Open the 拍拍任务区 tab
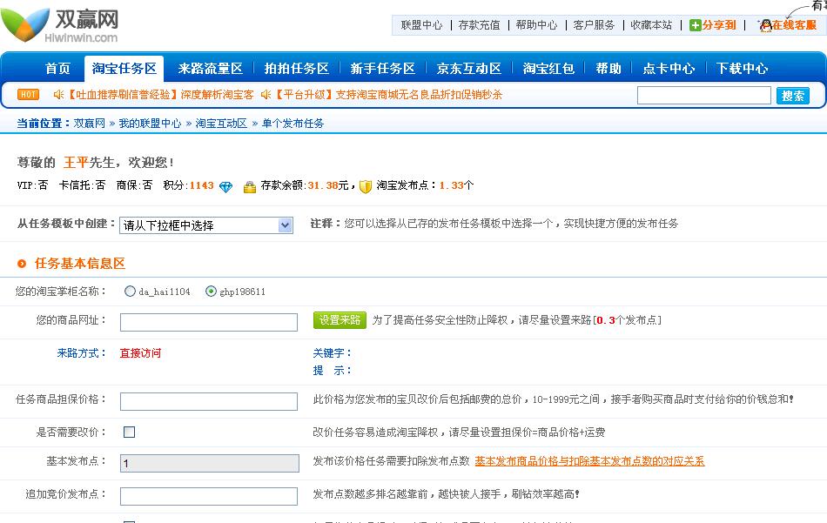This screenshot has height=523, width=827. [296, 69]
